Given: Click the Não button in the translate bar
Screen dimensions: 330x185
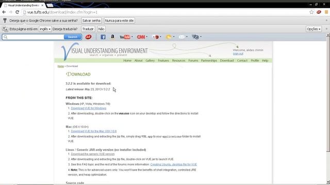Looking at the screenshot, I should click(101, 29).
